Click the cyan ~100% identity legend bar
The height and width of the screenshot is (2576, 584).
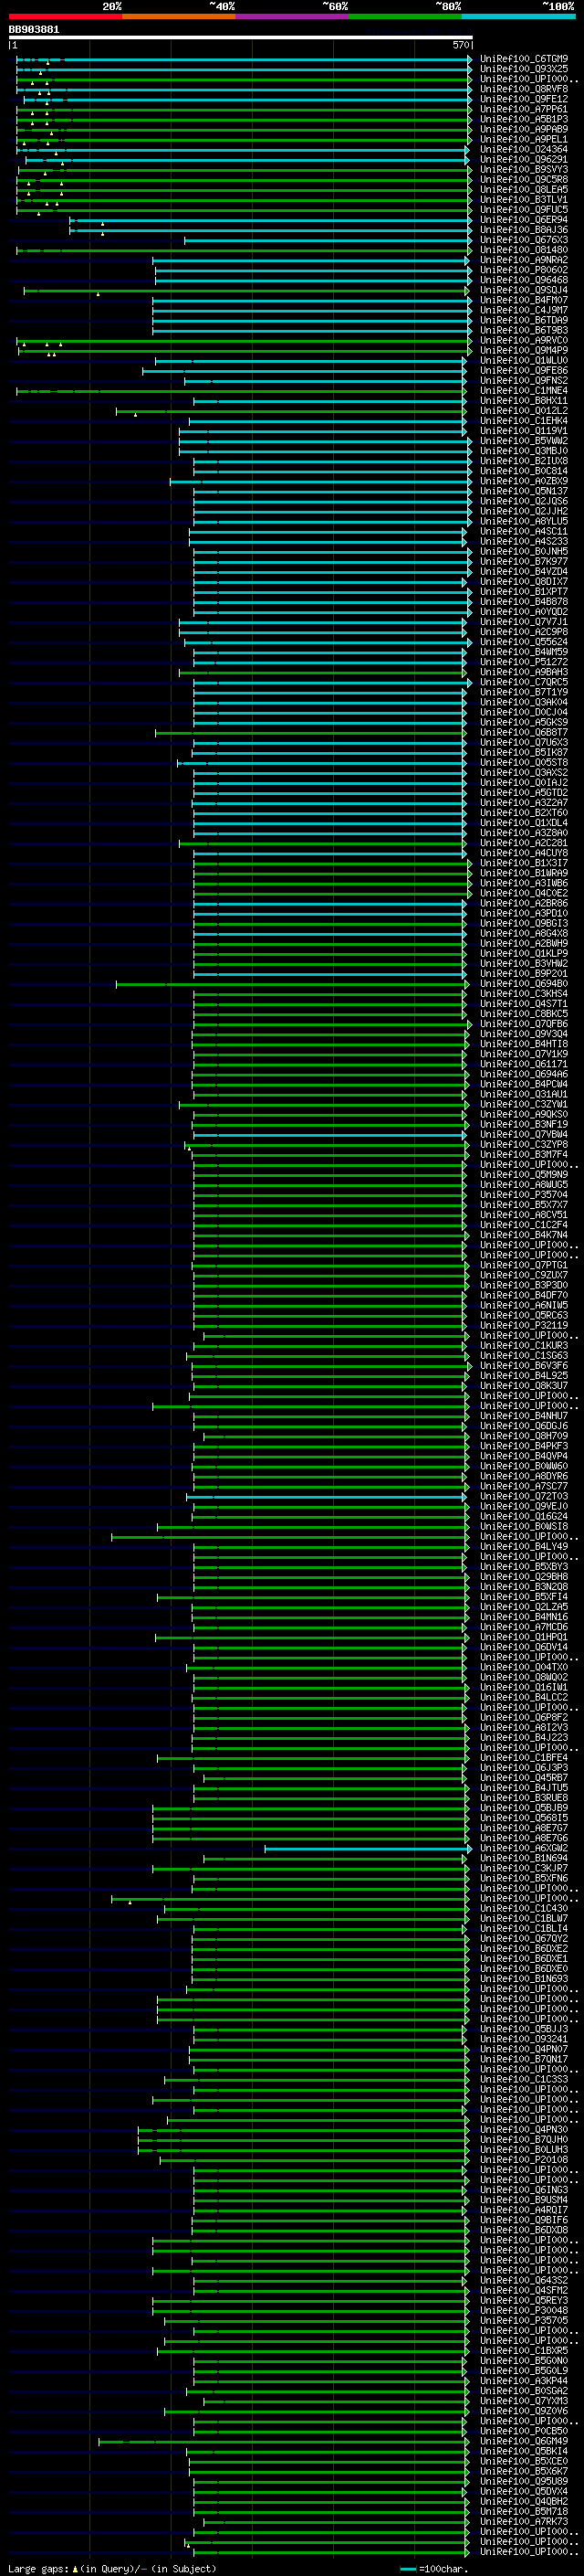pos(518,16)
